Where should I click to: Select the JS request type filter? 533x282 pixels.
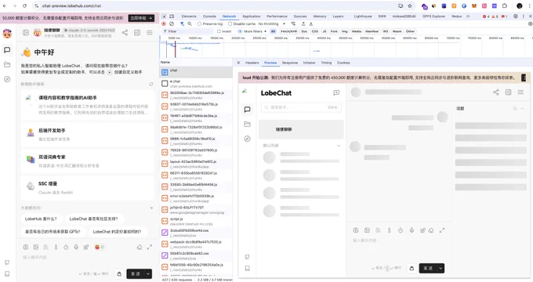pyautogui.click(x=325, y=31)
